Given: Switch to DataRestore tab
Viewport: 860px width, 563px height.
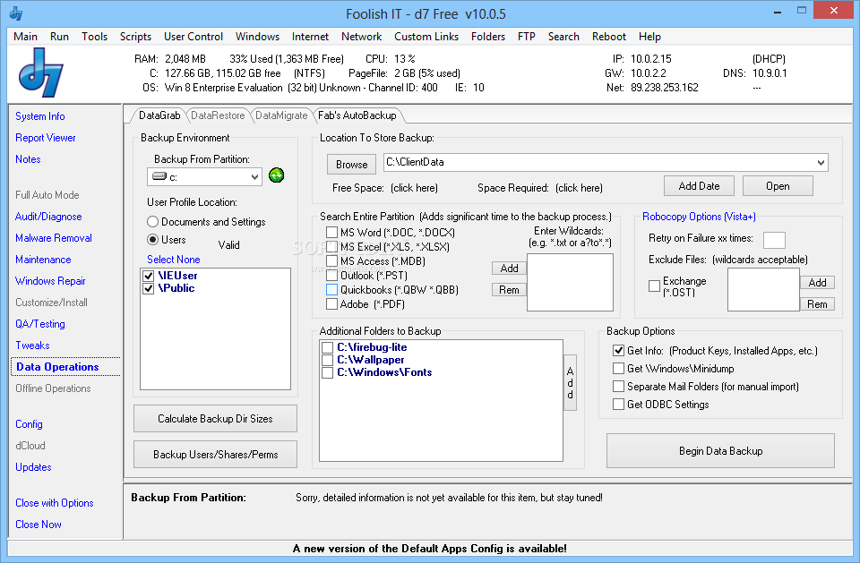Looking at the screenshot, I should point(218,115).
